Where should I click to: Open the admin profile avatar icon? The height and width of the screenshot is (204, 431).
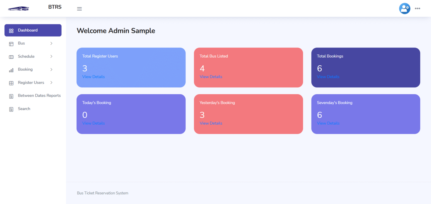tap(405, 8)
